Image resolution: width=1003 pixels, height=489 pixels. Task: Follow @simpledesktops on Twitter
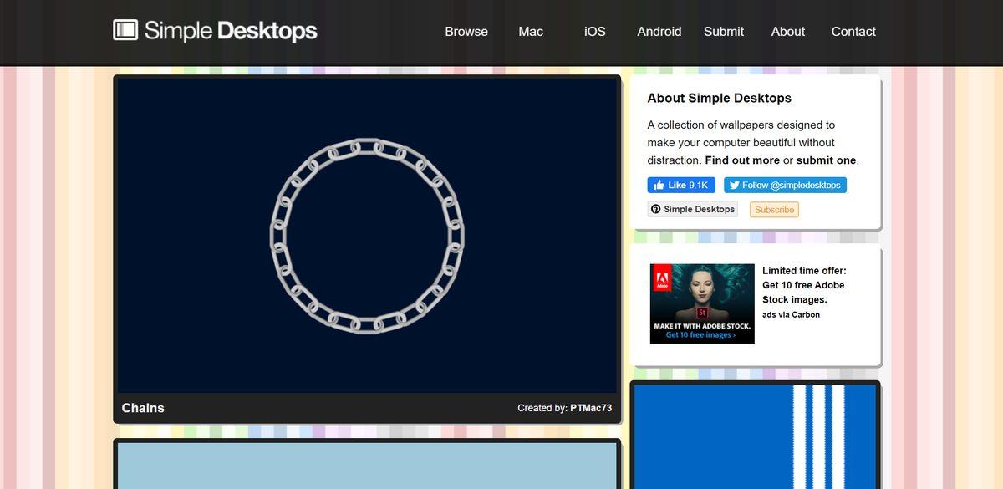(784, 185)
